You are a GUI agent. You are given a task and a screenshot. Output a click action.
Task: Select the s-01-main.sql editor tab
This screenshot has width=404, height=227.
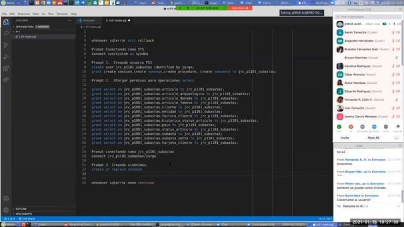click(x=118, y=20)
